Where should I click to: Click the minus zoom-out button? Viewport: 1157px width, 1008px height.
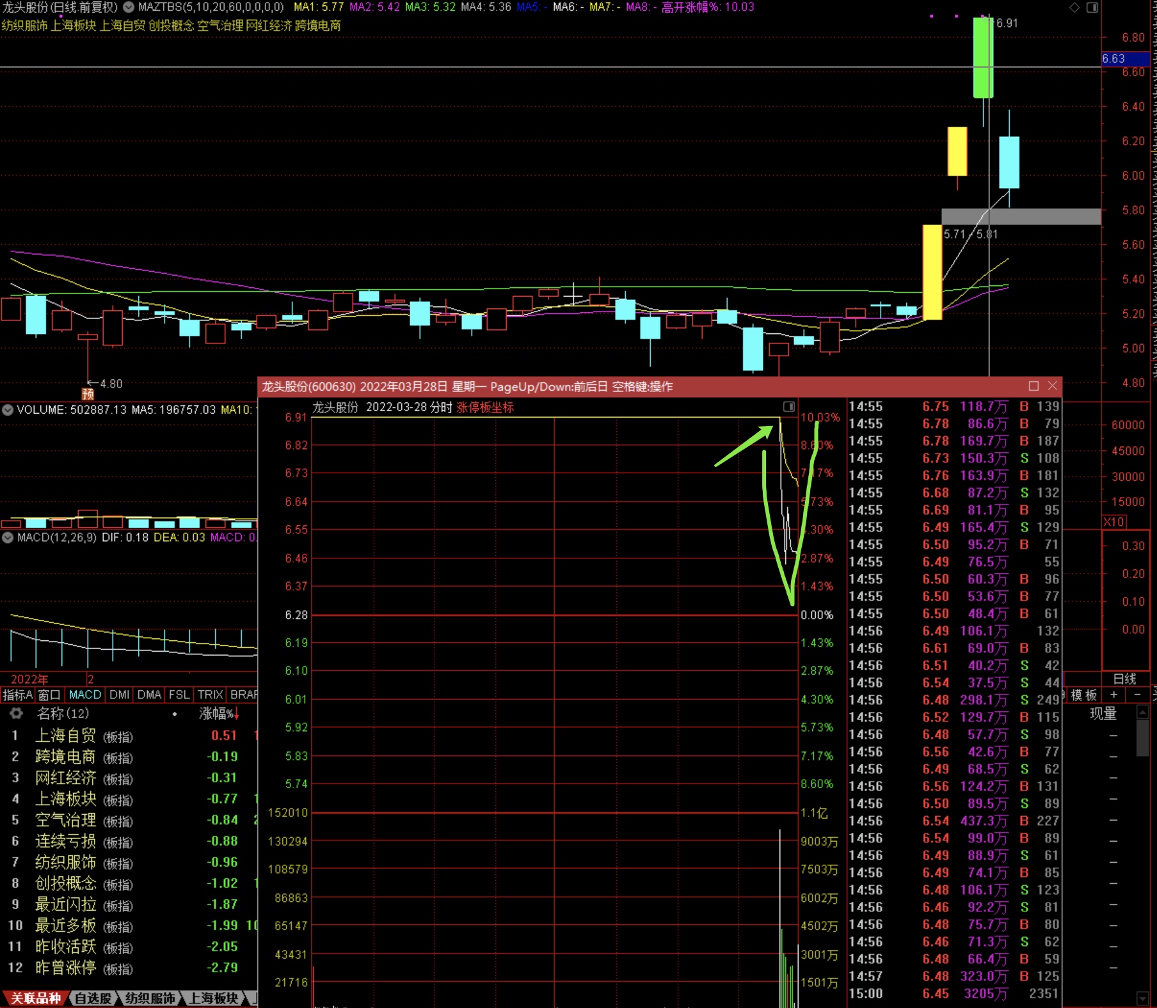coord(1137,695)
